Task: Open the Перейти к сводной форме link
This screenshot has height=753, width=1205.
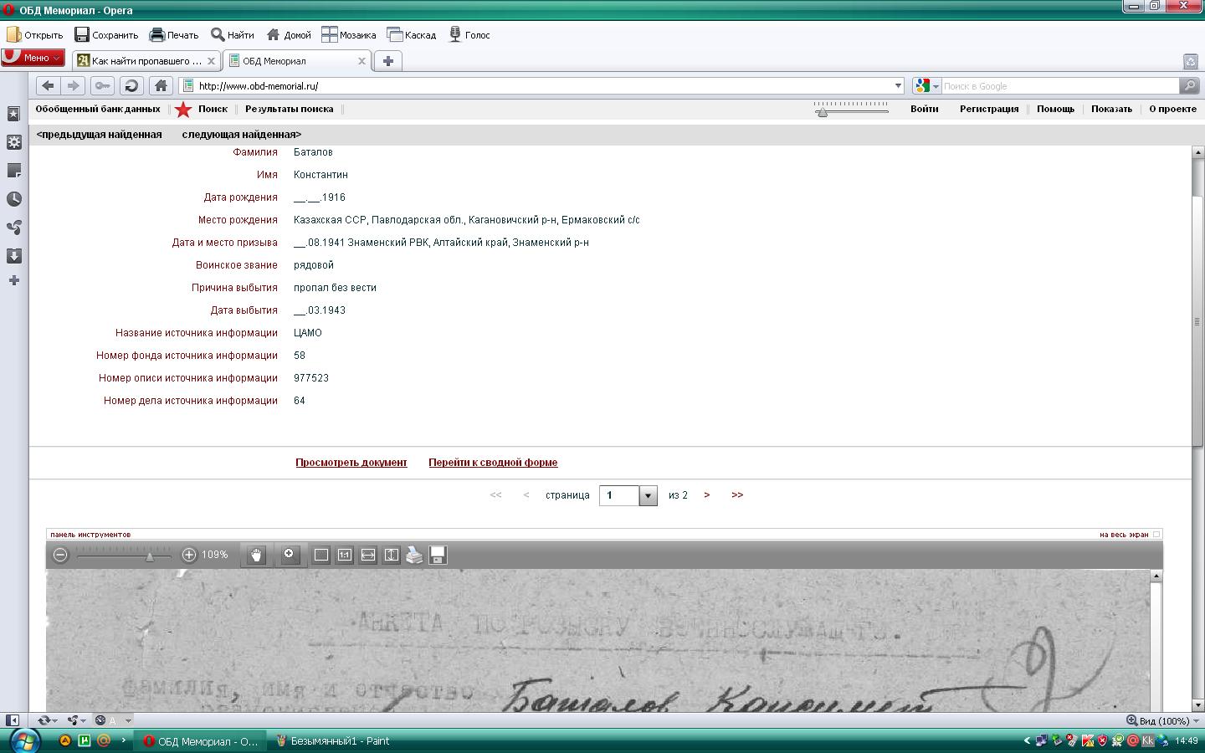Action: 493,462
